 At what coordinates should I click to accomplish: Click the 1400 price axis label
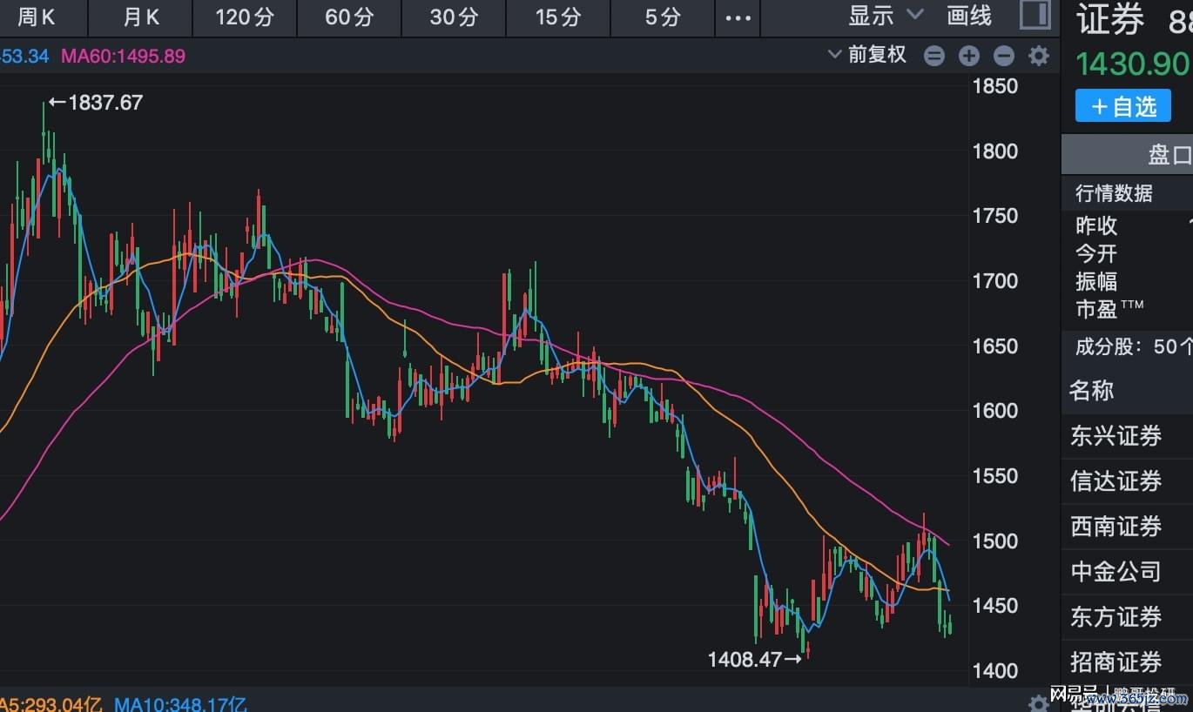[x=995, y=671]
